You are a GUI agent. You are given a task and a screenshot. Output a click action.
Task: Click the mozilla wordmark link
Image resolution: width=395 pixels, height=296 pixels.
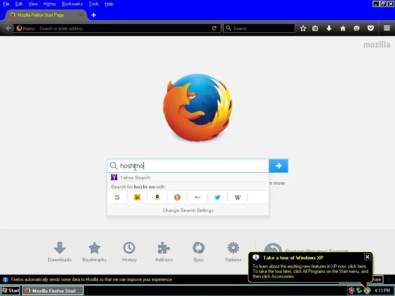[377, 45]
